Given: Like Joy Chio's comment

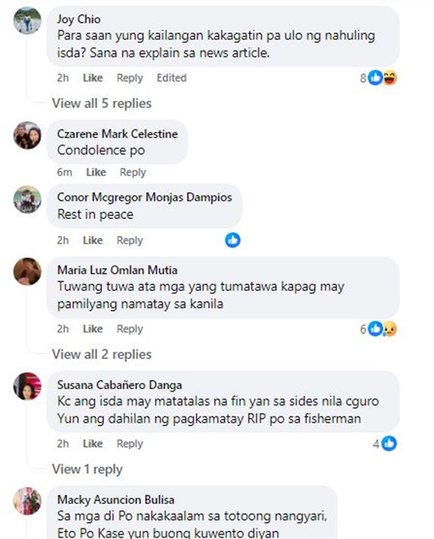Looking at the screenshot, I should point(93,78).
